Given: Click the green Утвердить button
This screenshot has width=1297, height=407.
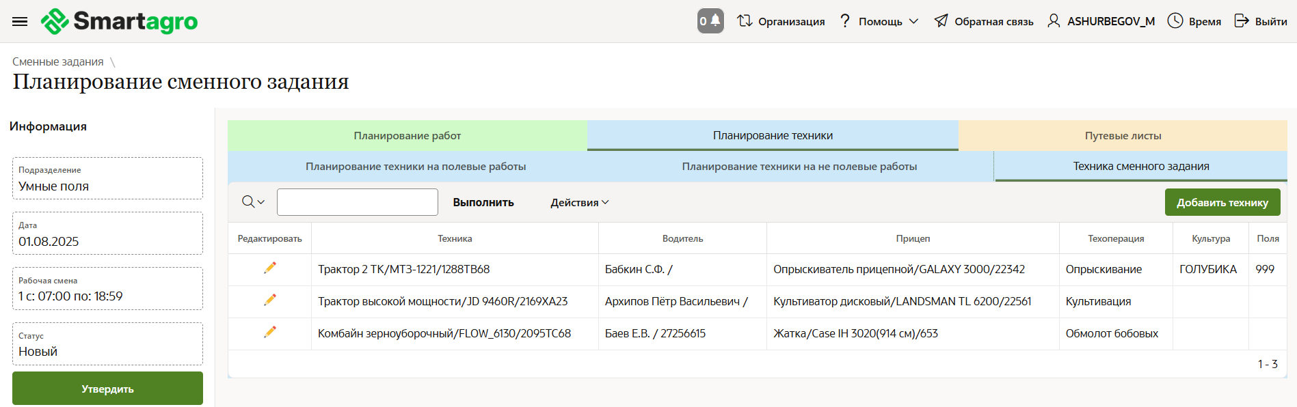Looking at the screenshot, I should point(107,389).
